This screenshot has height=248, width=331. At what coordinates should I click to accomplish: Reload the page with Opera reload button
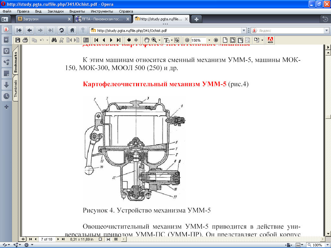pos(61,30)
